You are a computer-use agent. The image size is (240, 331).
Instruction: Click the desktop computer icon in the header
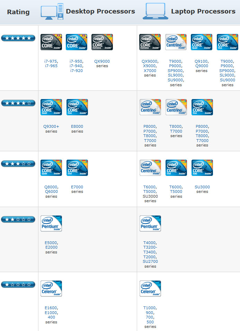[52, 11]
